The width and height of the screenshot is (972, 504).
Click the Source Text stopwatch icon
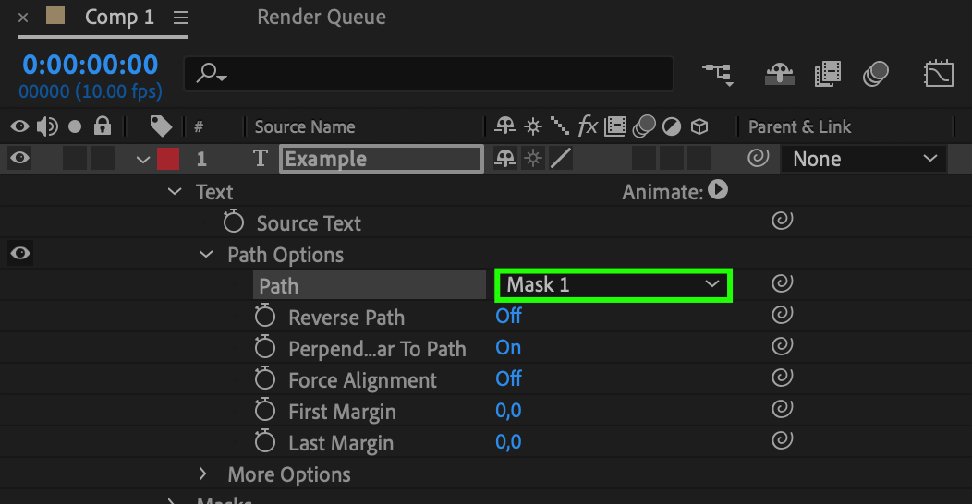[x=234, y=222]
